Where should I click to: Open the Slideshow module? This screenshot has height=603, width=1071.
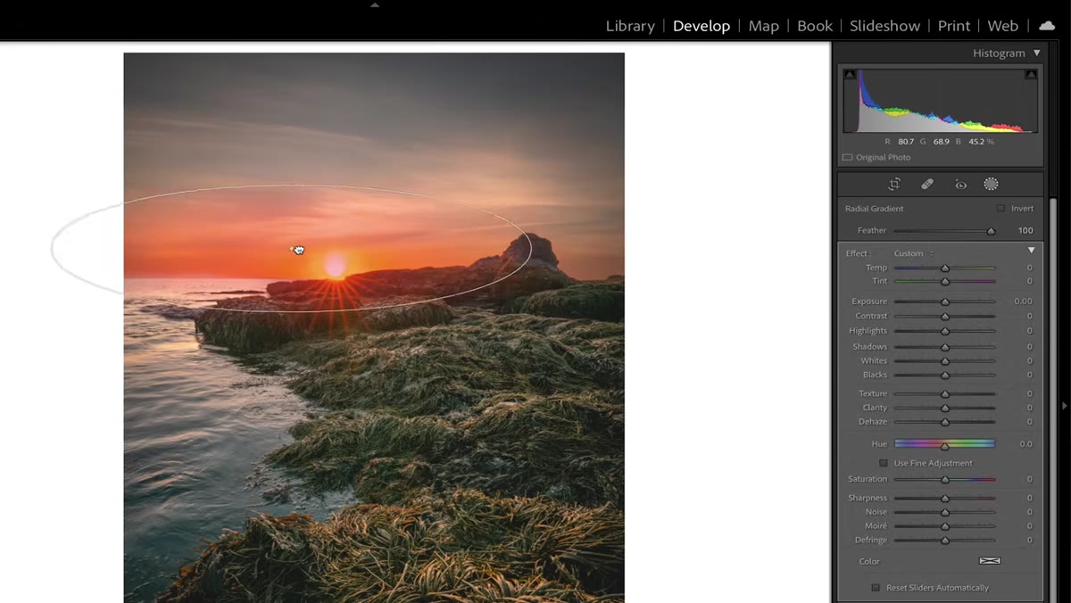pos(884,26)
